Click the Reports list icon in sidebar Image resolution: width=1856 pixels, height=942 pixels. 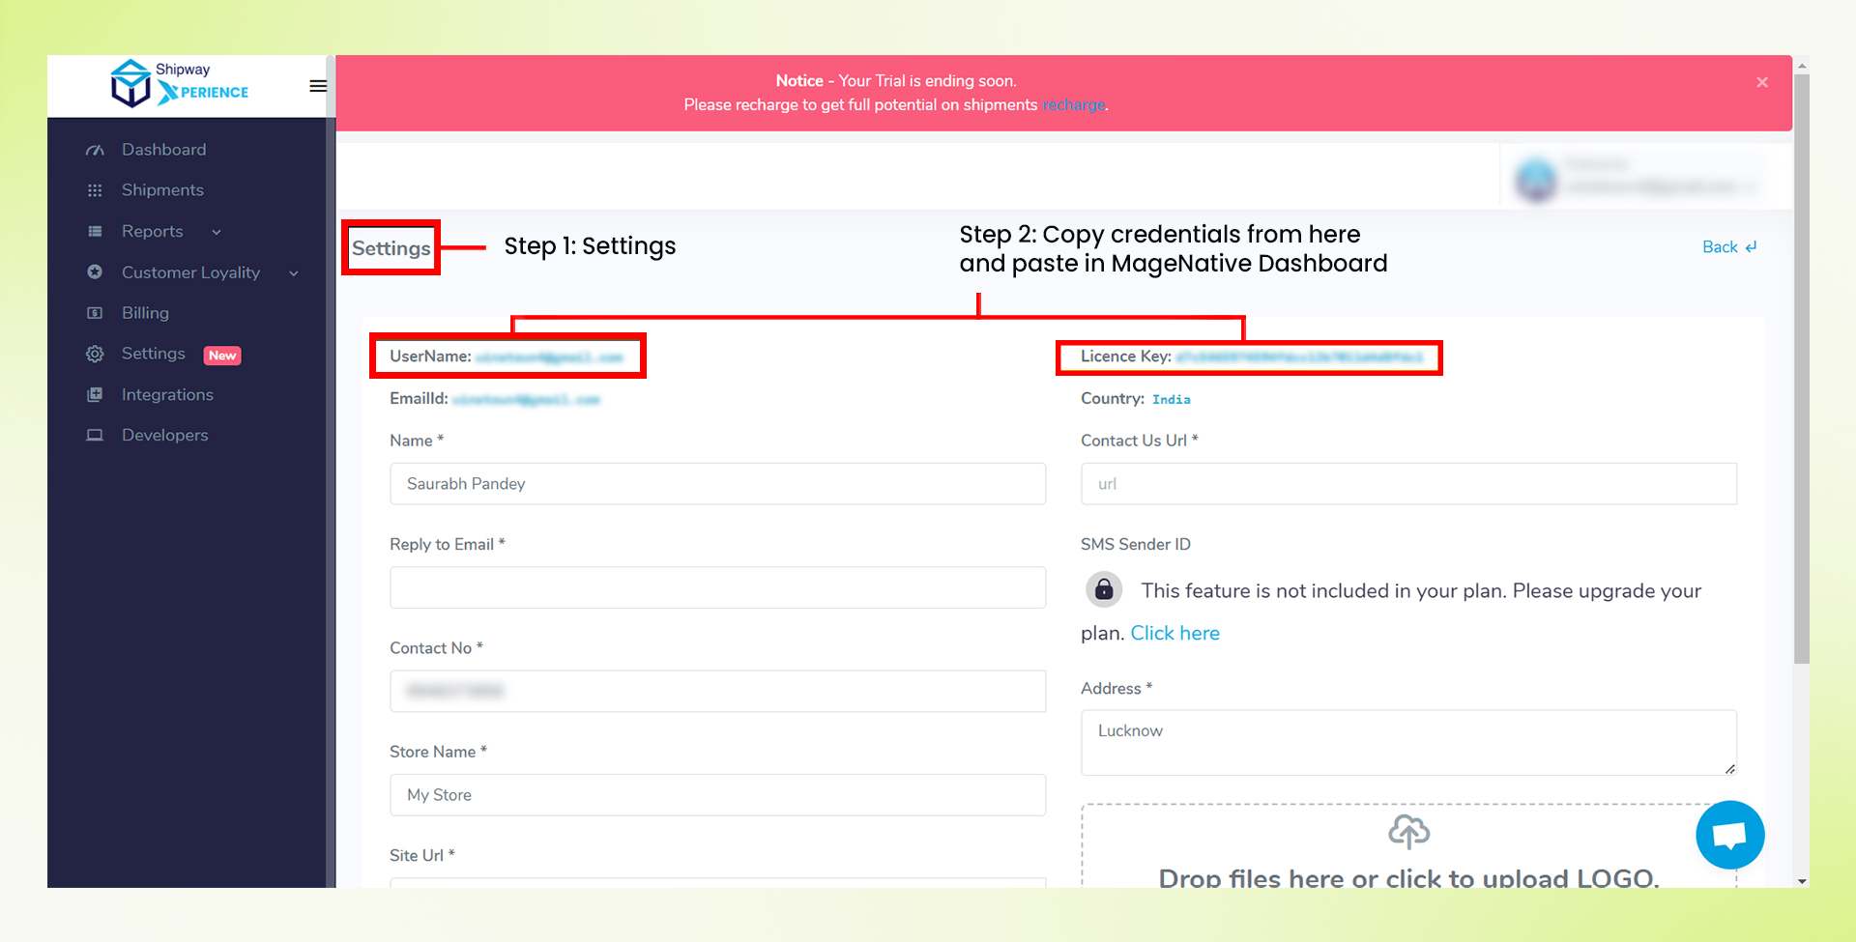tap(95, 232)
